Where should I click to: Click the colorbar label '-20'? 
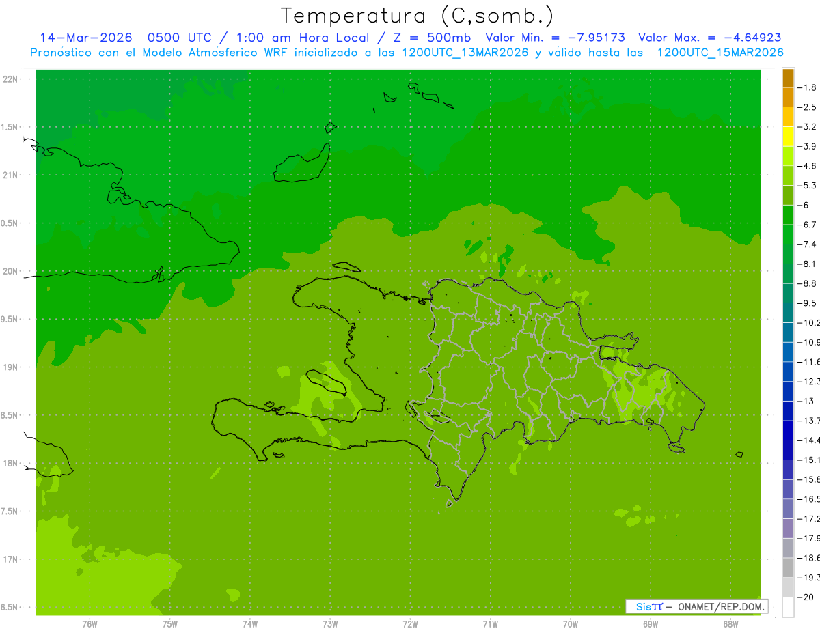pos(806,597)
